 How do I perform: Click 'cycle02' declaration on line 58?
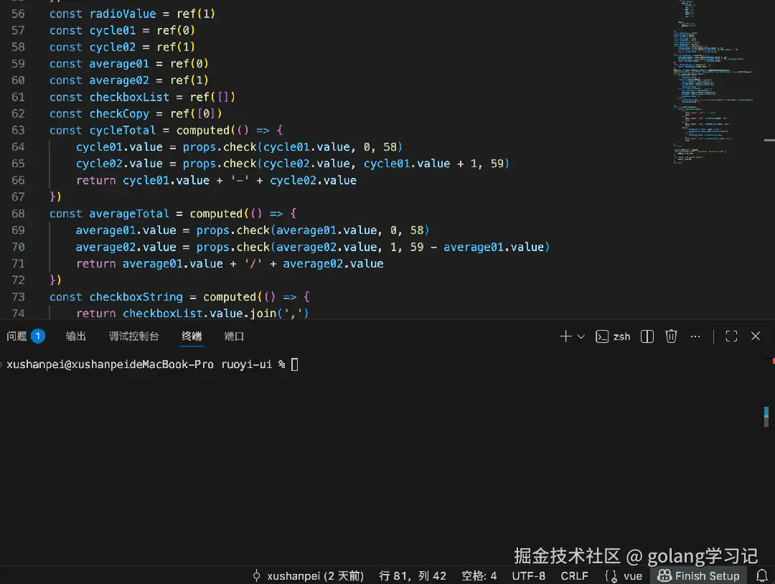(113, 47)
